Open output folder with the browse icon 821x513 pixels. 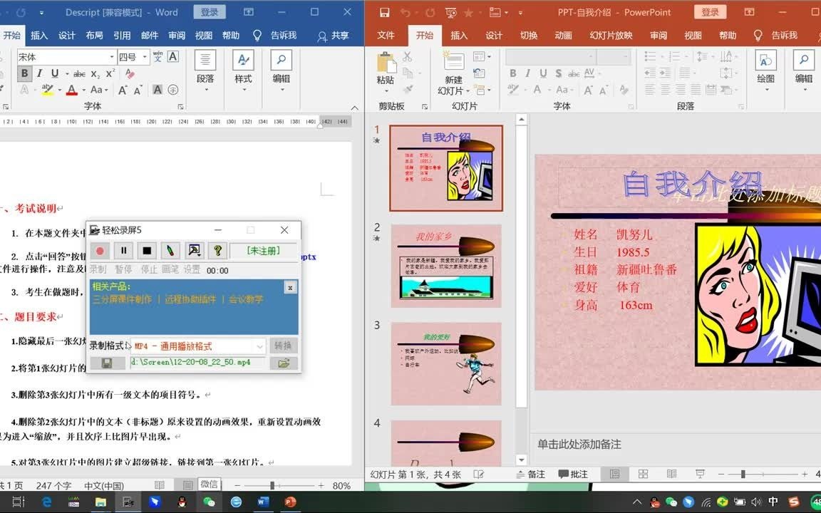[x=283, y=363]
